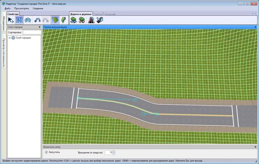The height and width of the screenshot is (164, 259).
Task: Open the Файл menu
Action: pyautogui.click(x=8, y=8)
